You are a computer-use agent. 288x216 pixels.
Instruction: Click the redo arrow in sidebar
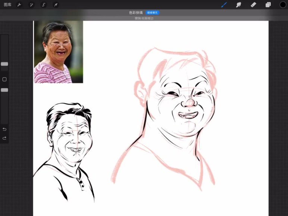pyautogui.click(x=4, y=138)
